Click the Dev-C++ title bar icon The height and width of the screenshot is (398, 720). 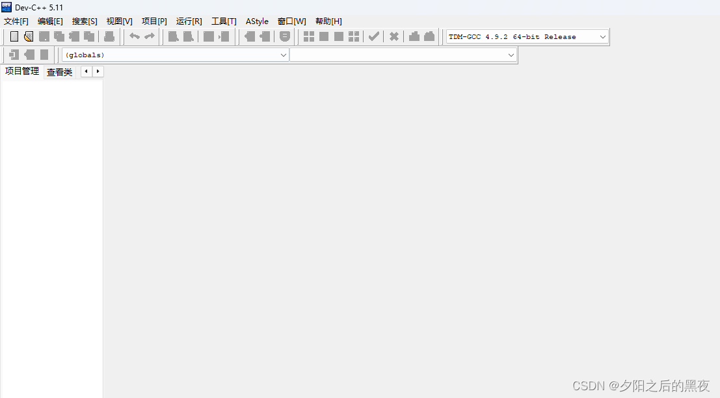pyautogui.click(x=7, y=7)
